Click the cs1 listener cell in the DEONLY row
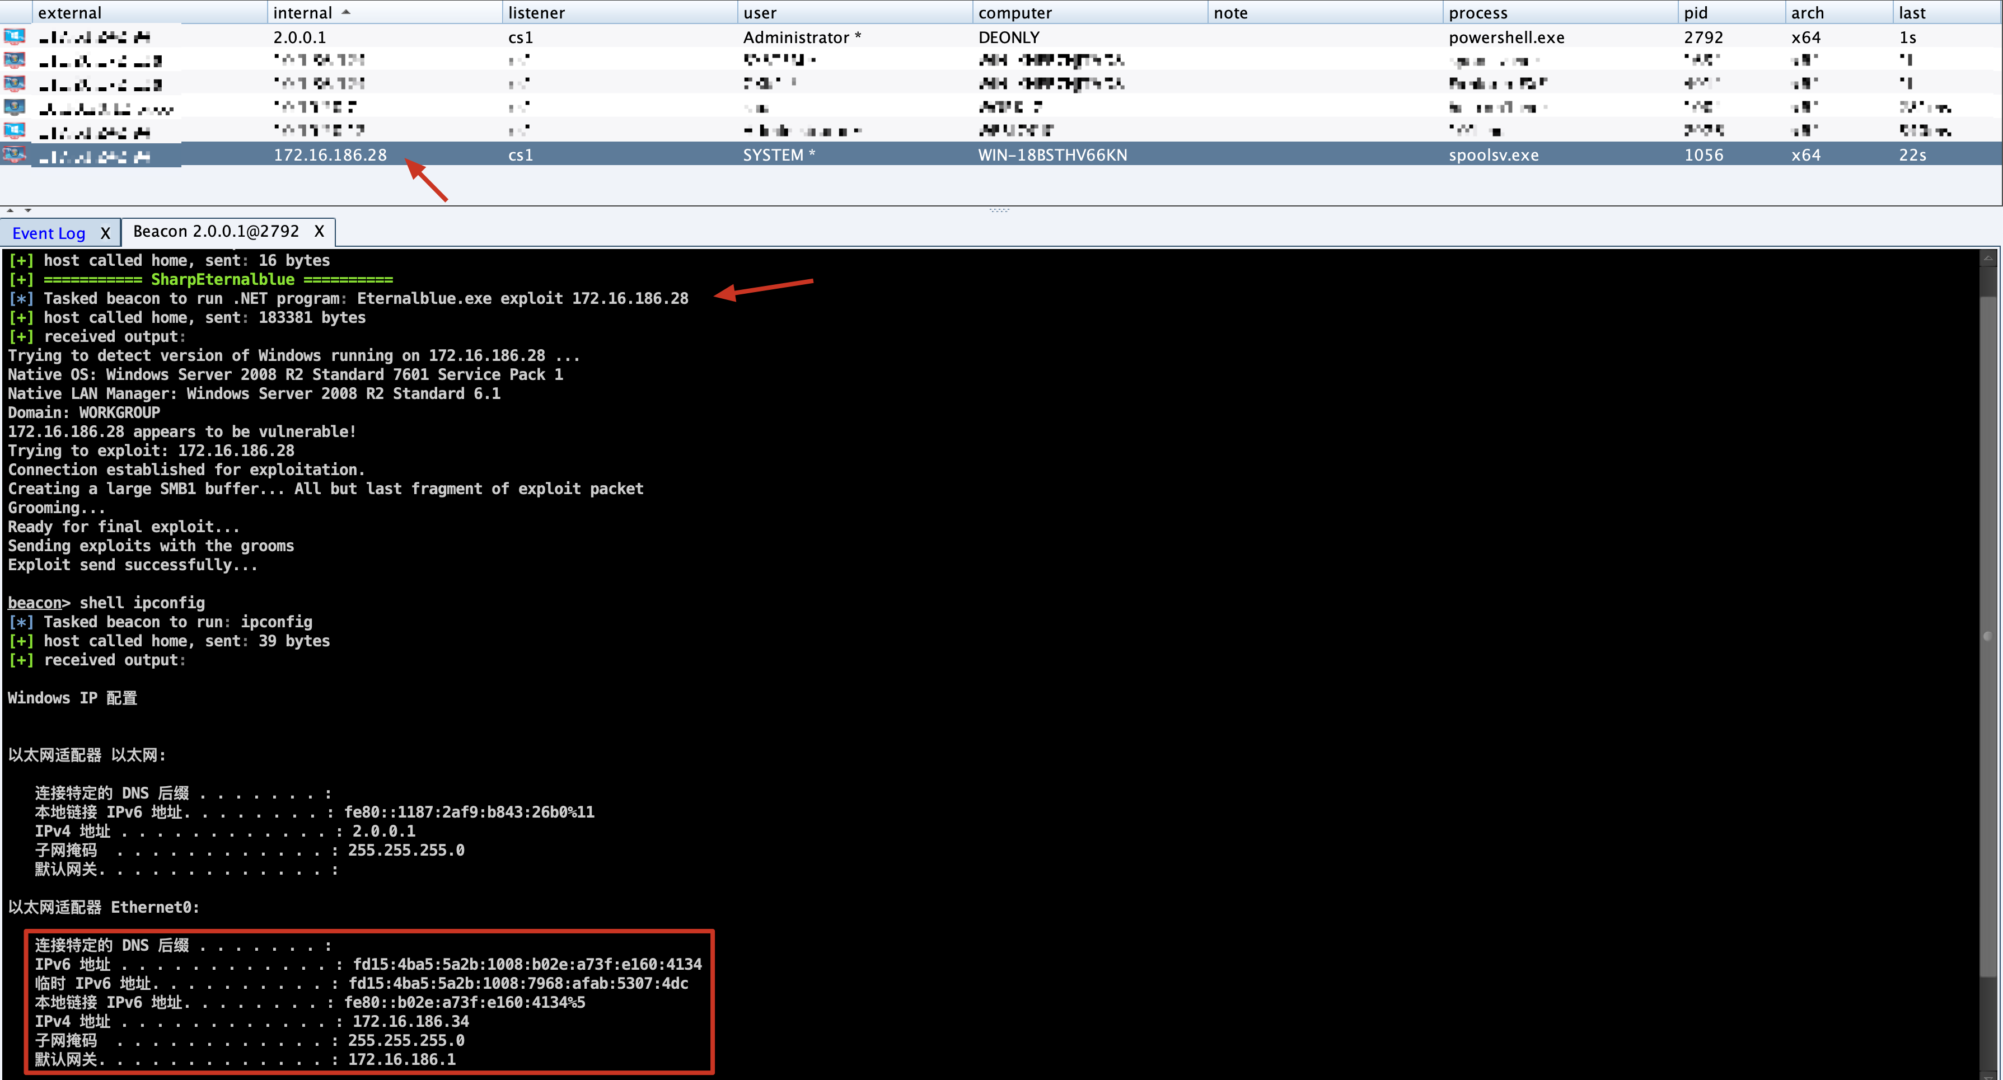 click(520, 37)
